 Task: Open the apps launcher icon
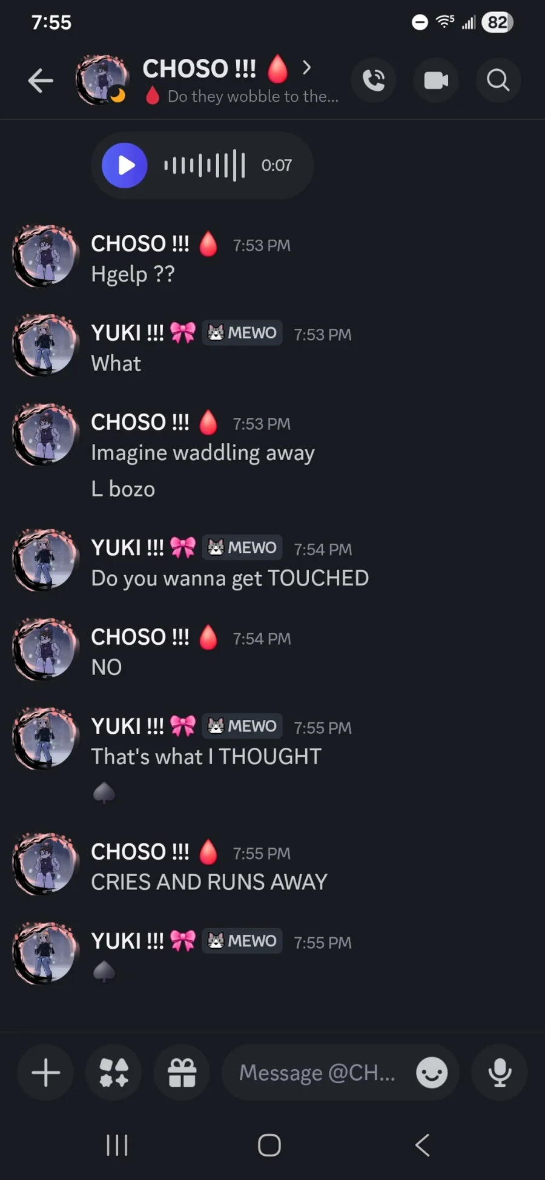(114, 1073)
